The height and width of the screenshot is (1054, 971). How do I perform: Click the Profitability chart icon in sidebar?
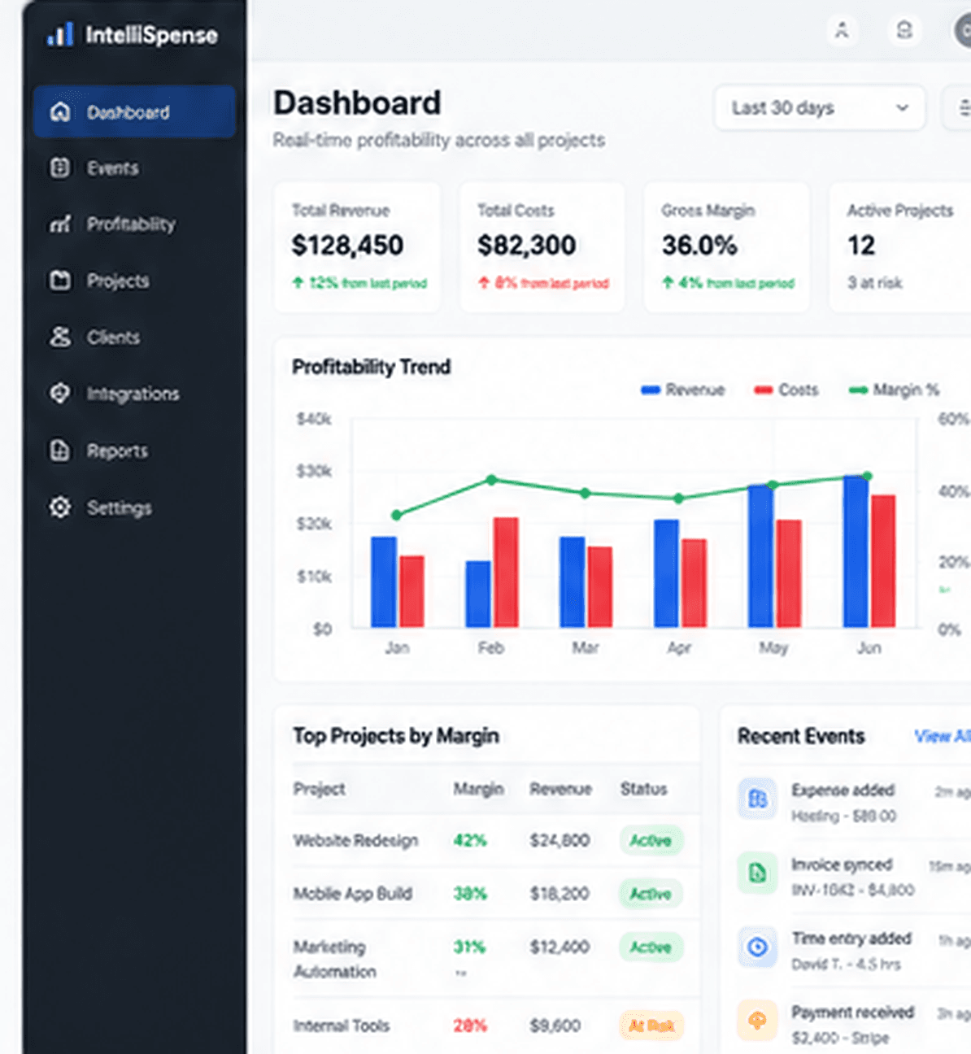point(60,224)
